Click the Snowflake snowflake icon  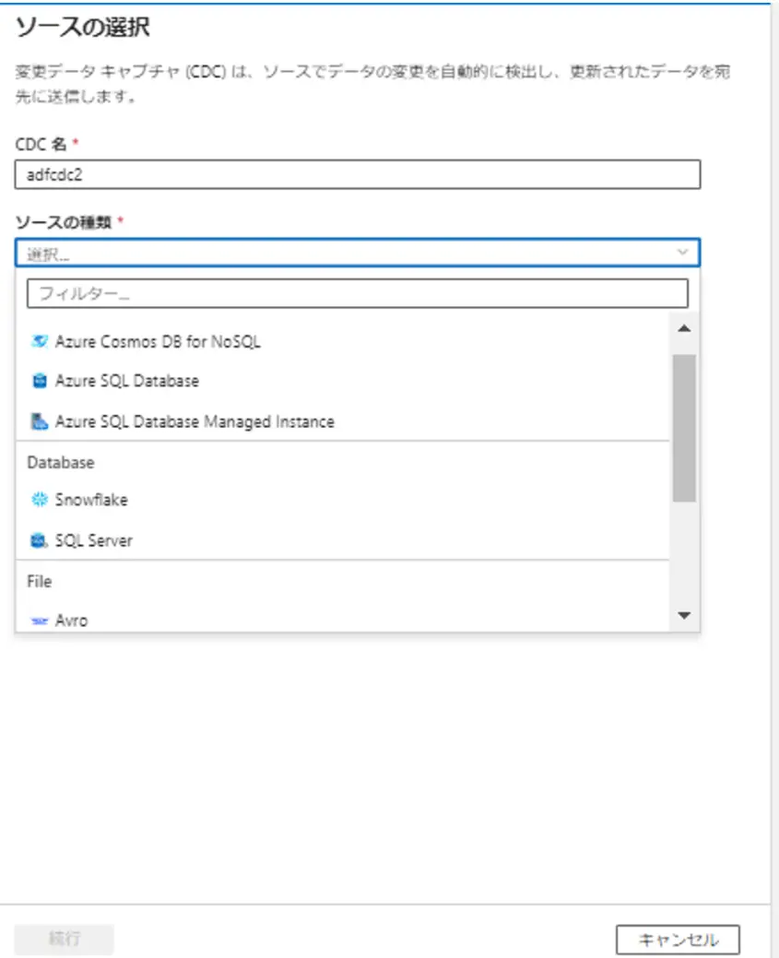click(39, 500)
